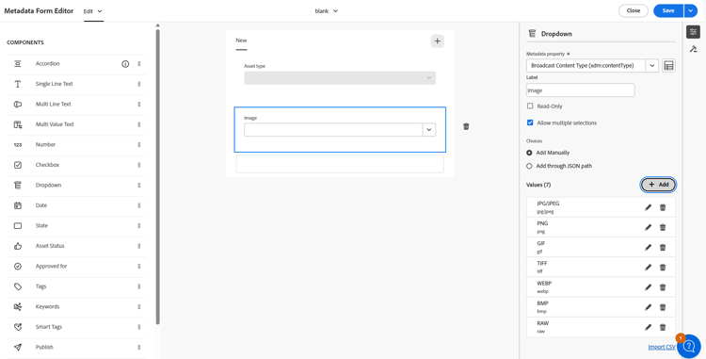Screen dimensions: 706x359
Task: Select the Date component icon
Action: pos(18,205)
